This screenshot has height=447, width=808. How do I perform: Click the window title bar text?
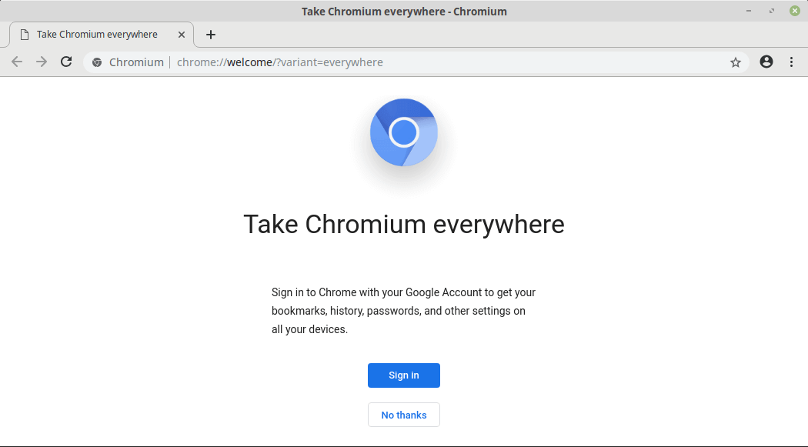404,12
